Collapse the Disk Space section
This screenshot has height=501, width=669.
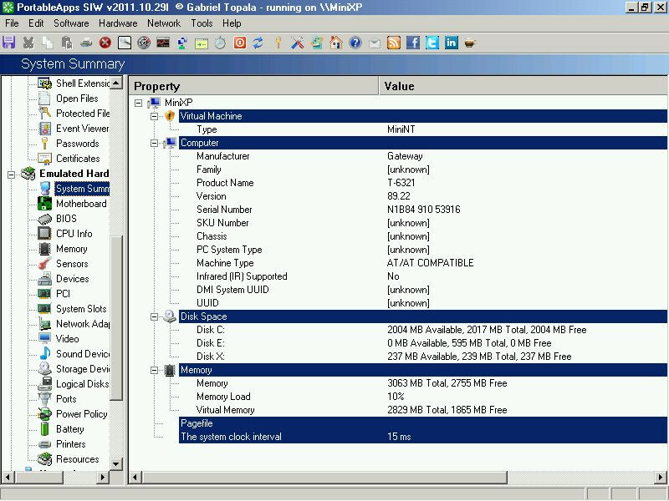click(x=155, y=316)
